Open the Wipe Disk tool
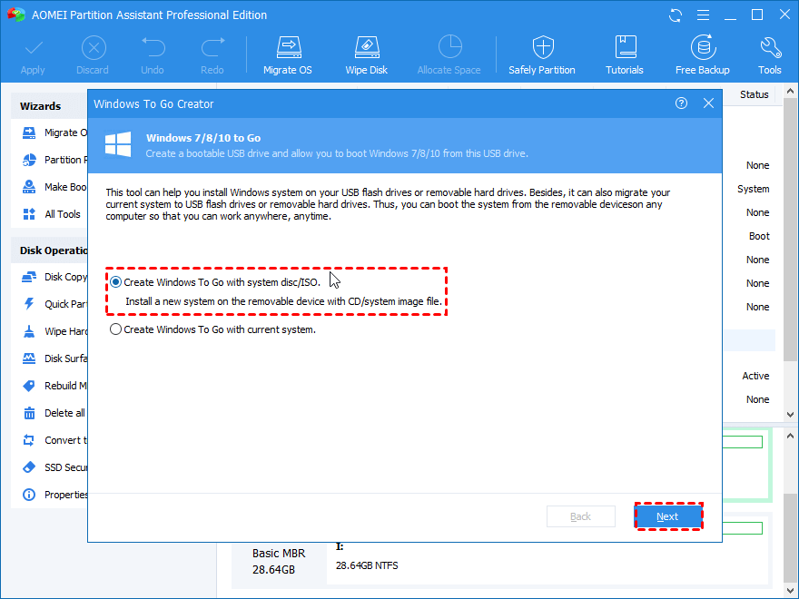This screenshot has height=599, width=799. 367,55
